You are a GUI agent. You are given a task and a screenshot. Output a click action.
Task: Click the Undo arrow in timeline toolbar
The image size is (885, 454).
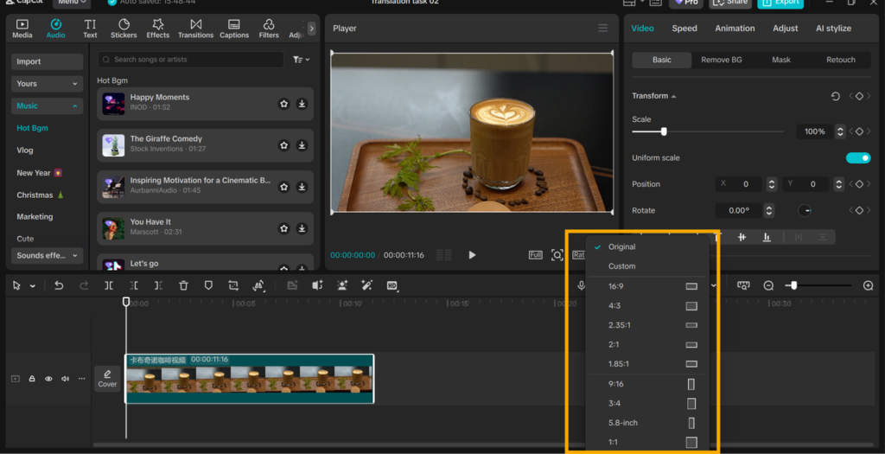[x=59, y=285]
